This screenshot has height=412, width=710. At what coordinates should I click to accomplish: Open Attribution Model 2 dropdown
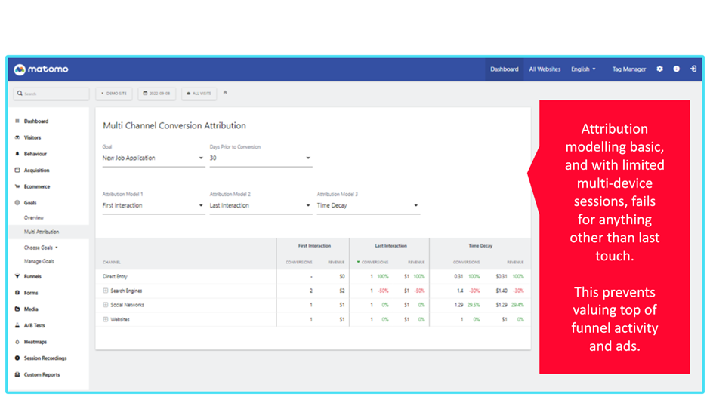[261, 205]
